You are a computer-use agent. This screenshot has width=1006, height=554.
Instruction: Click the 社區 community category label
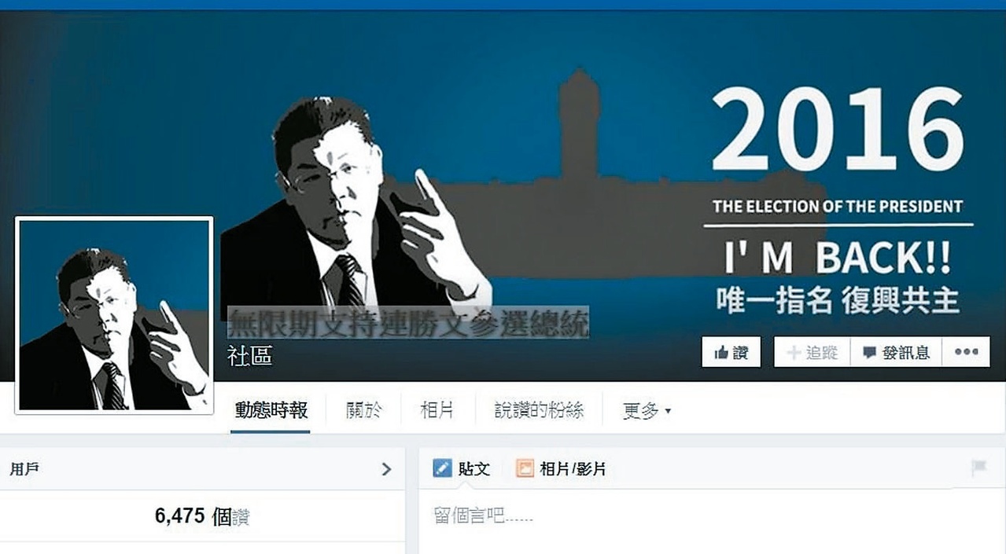tap(249, 356)
